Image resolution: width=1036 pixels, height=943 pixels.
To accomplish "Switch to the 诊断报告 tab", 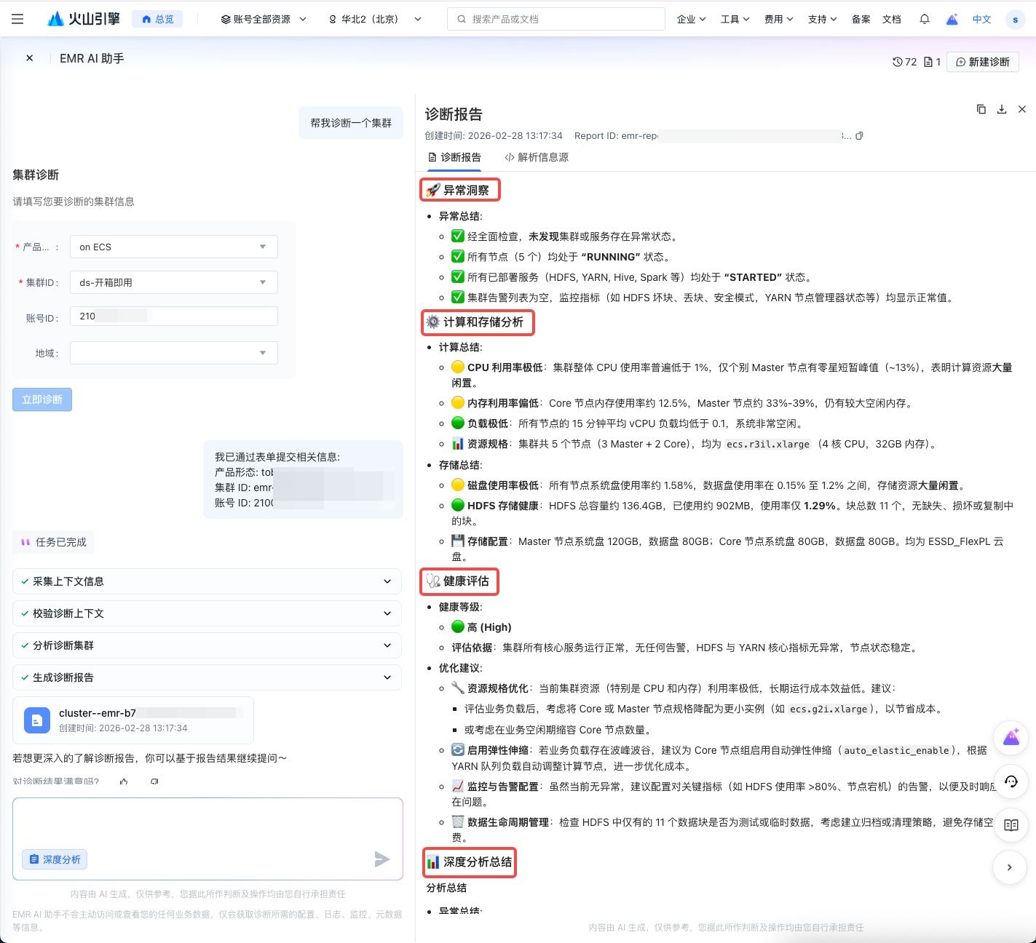I will pyautogui.click(x=454, y=157).
